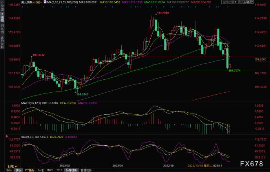Screen dimensions: 270x172
Task: Click the MACD(26,12,9) indicator title
Action: pos(31,103)
